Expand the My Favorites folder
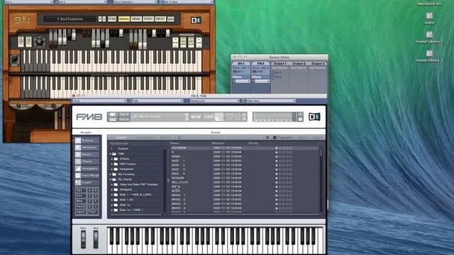Viewport: 454px width, 255px height. click(x=111, y=174)
